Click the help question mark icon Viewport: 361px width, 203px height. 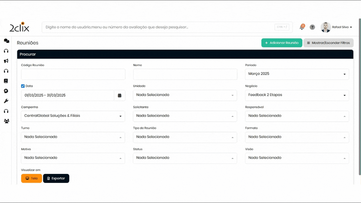pyautogui.click(x=312, y=27)
